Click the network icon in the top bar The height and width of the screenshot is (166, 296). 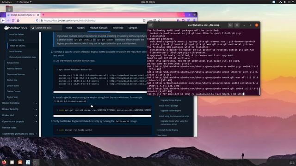coord(281,2)
